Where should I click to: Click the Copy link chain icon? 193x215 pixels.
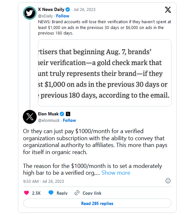tap(77, 193)
